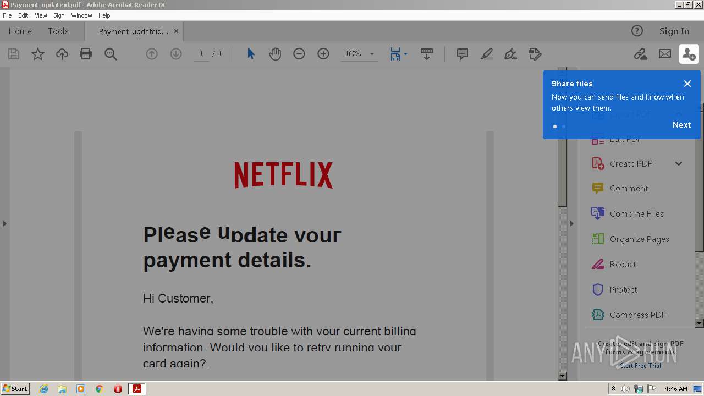
Task: Open the File menu
Action: click(7, 15)
